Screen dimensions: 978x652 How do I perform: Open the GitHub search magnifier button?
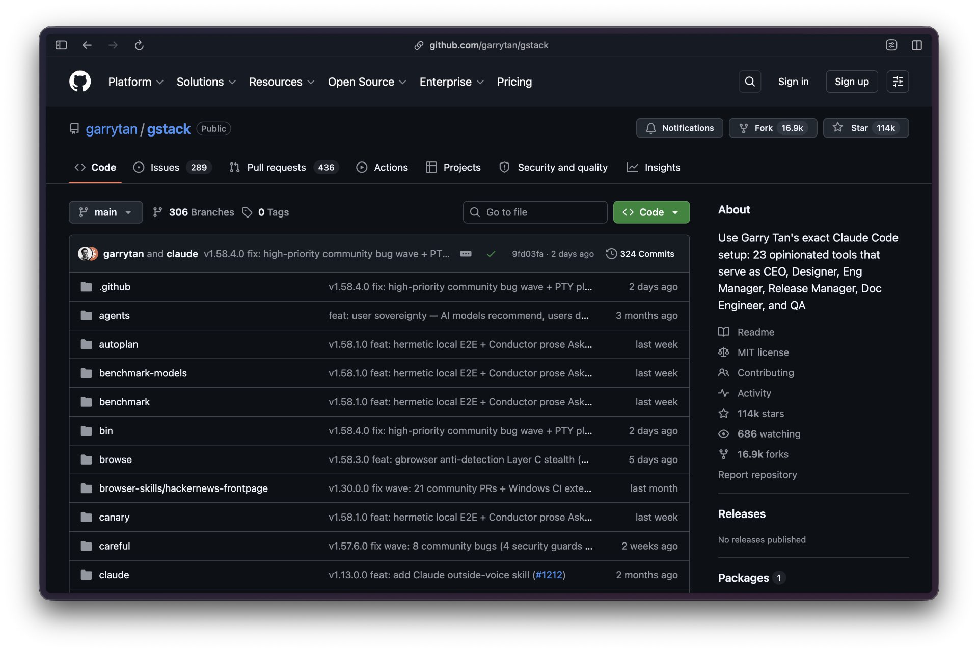click(x=750, y=81)
